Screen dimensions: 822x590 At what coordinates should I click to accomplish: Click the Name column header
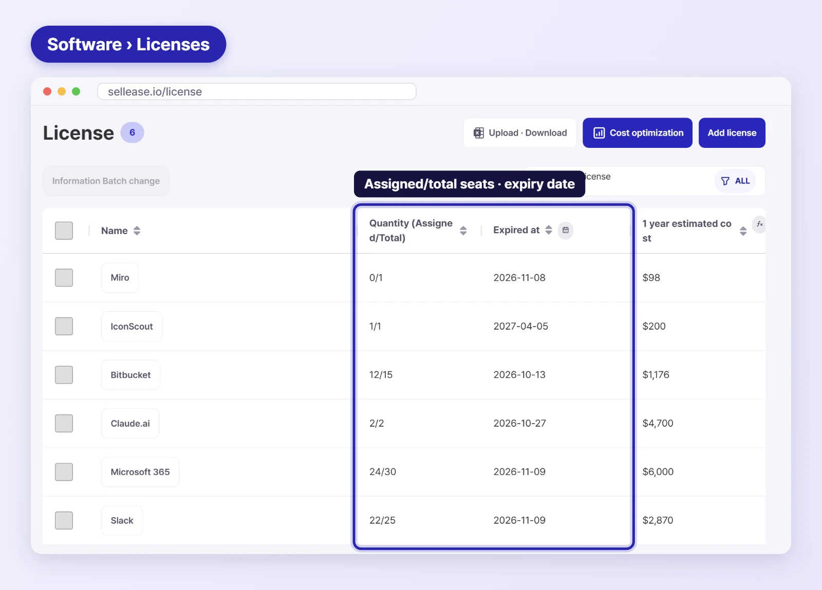114,231
